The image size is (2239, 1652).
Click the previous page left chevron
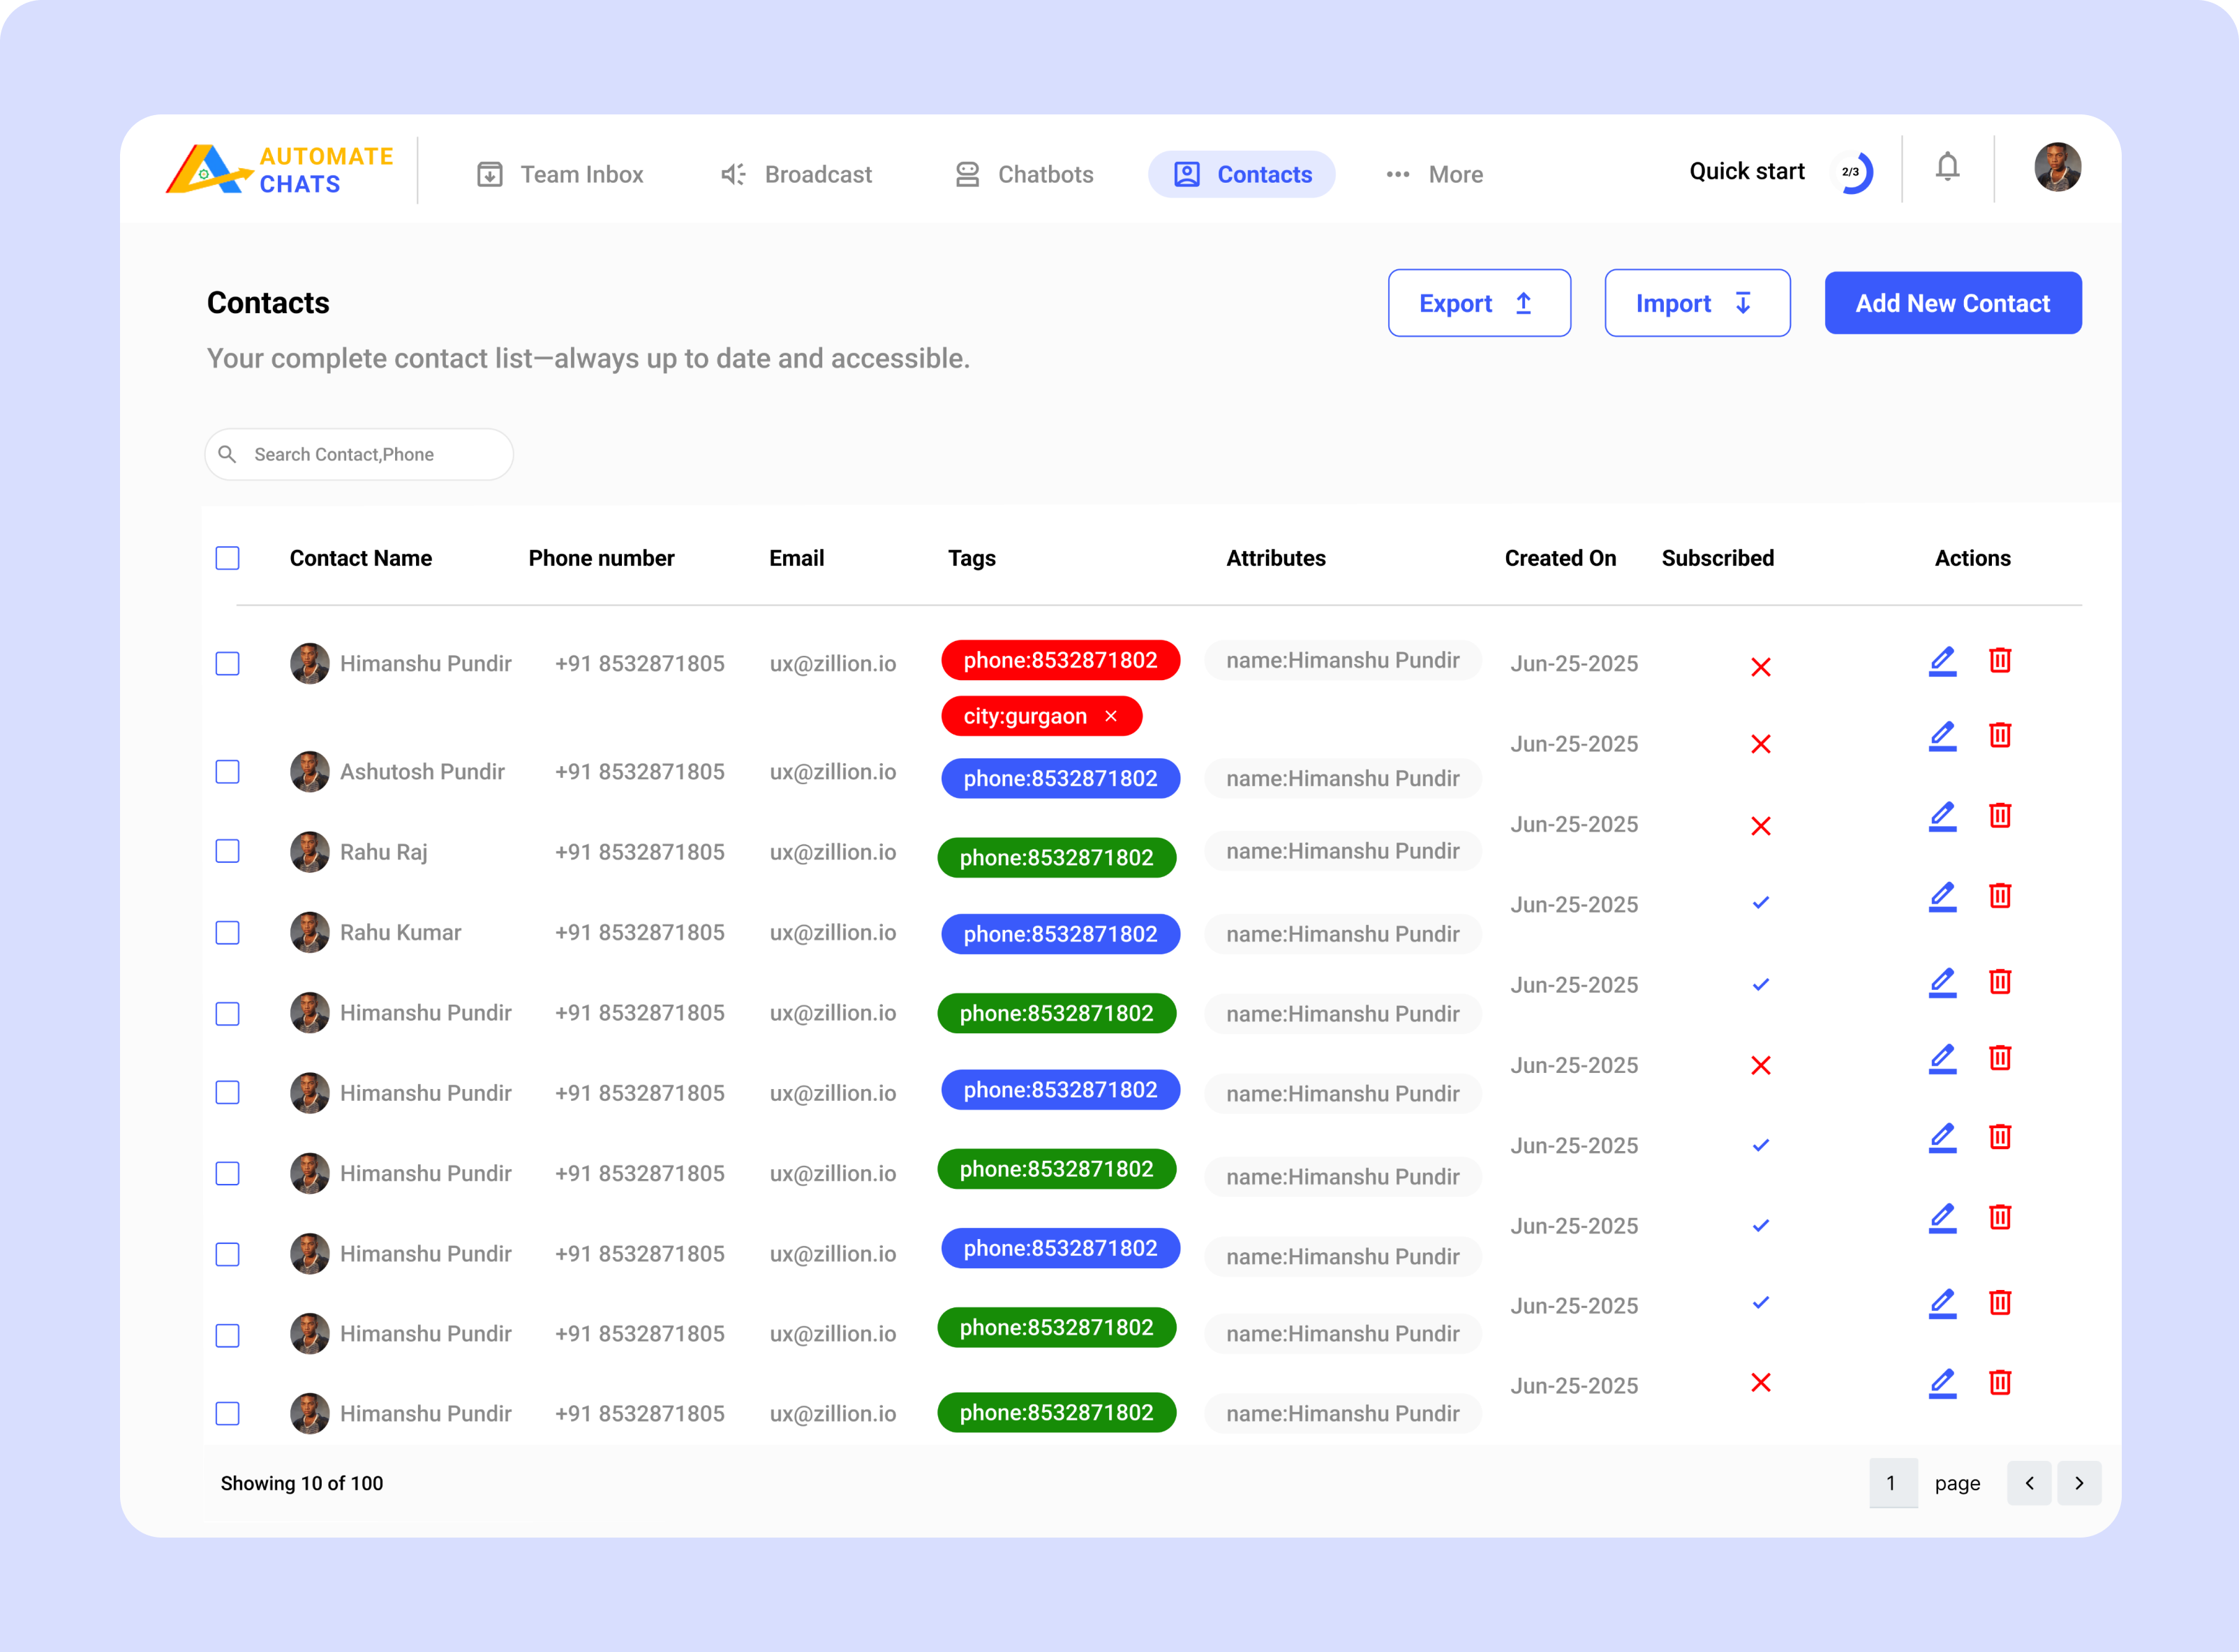(2029, 1483)
